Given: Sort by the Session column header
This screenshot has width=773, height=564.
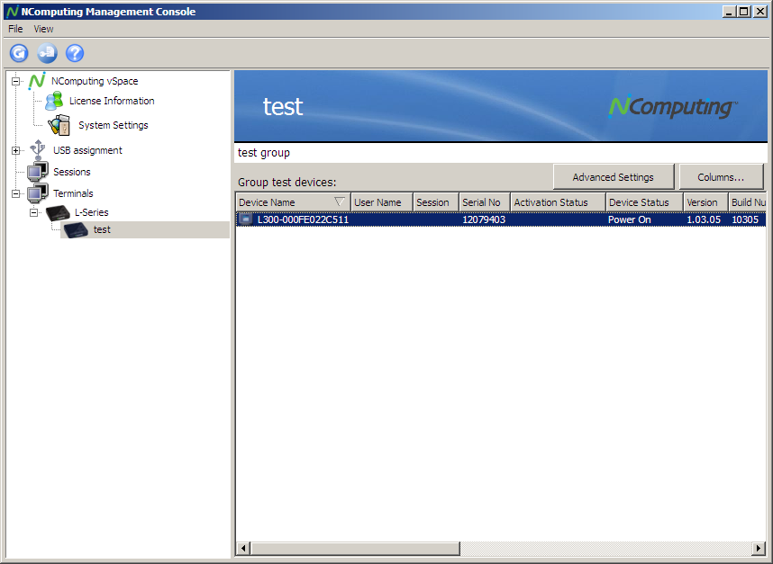Looking at the screenshot, I should point(436,202).
